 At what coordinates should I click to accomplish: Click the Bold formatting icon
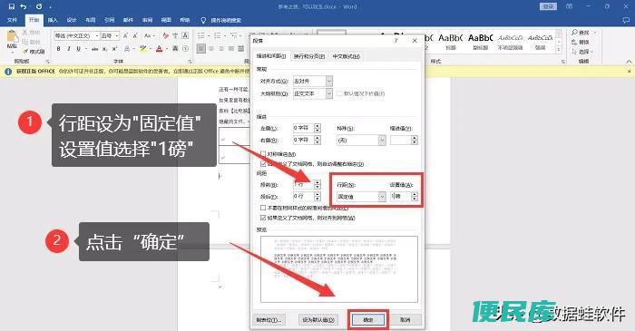pos(59,49)
